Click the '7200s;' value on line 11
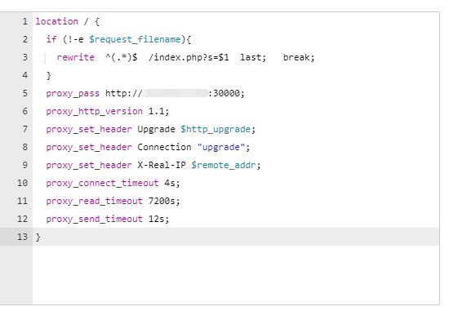The image size is (458, 311). (x=164, y=201)
